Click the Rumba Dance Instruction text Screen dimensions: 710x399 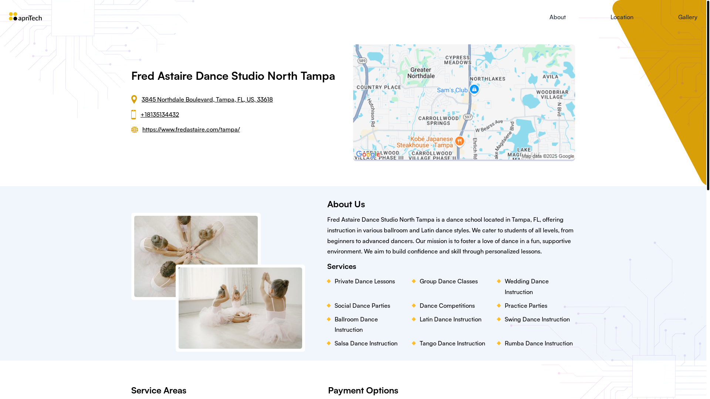(538, 343)
